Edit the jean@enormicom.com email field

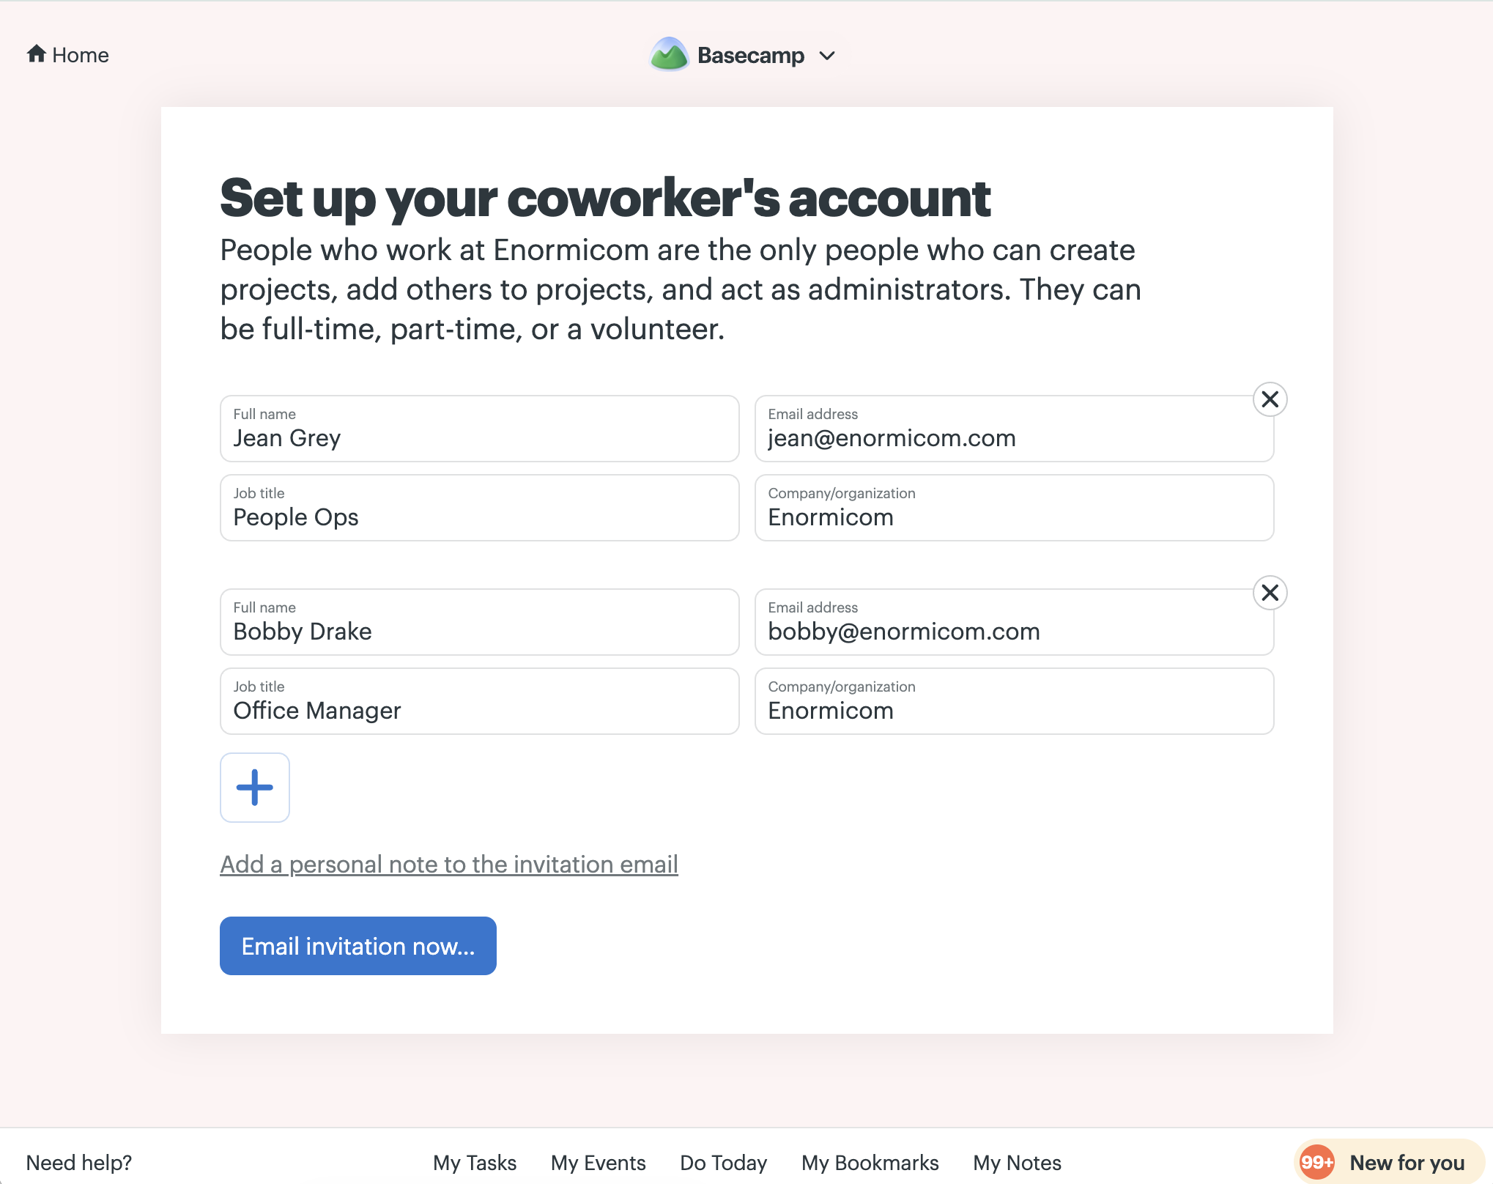(x=1015, y=429)
